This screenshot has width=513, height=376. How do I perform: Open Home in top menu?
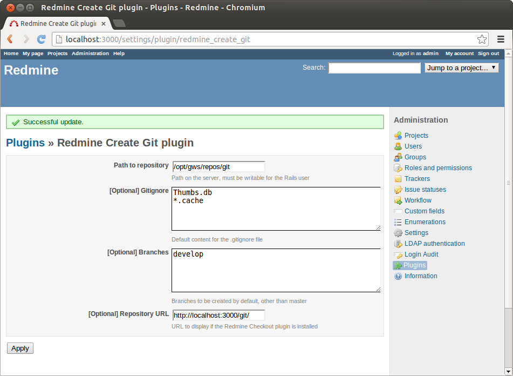coord(11,53)
